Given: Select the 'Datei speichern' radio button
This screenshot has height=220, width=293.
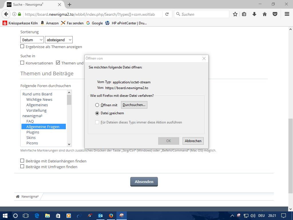Looking at the screenshot, I should (97, 113).
